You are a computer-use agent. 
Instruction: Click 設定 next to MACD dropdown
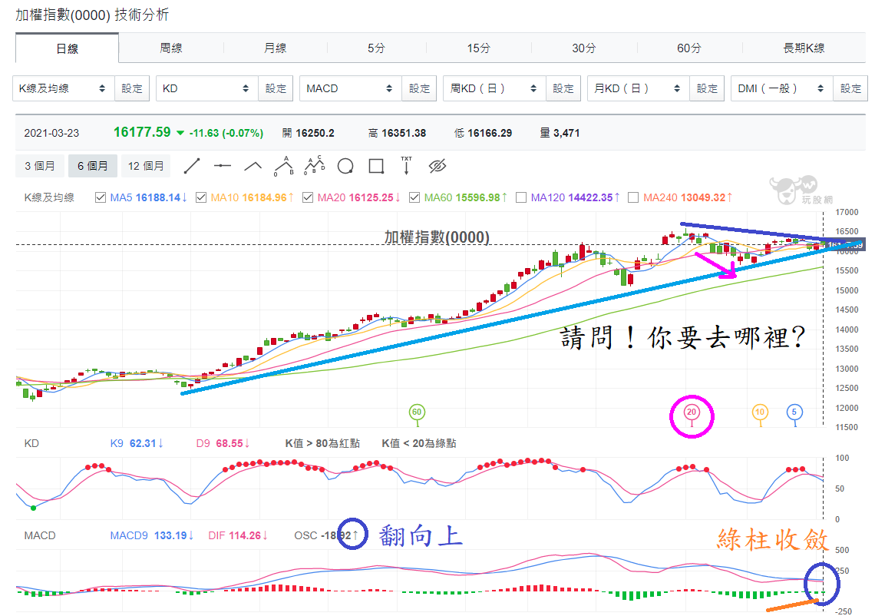point(419,88)
